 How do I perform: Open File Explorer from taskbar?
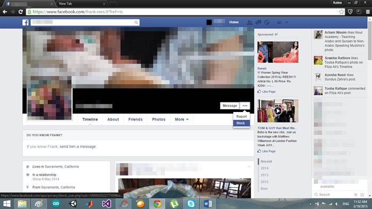22,204
